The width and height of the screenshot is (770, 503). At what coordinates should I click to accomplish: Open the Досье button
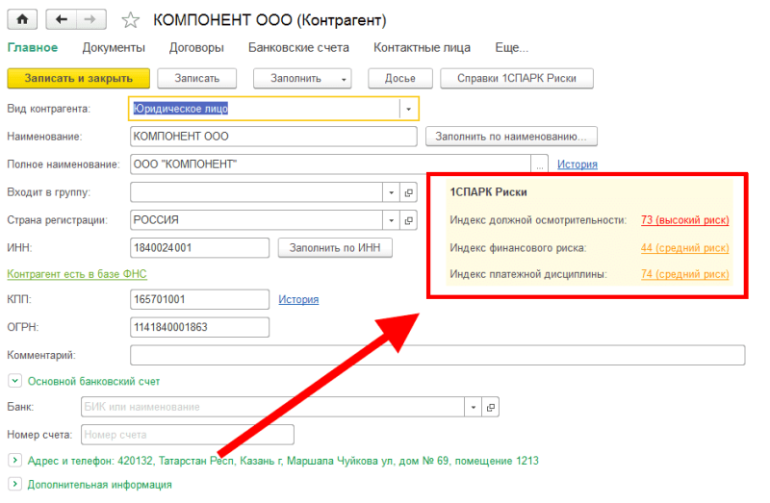400,79
